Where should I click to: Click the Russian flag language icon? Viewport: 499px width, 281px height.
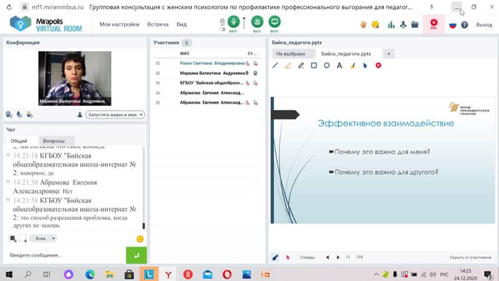[453, 25]
